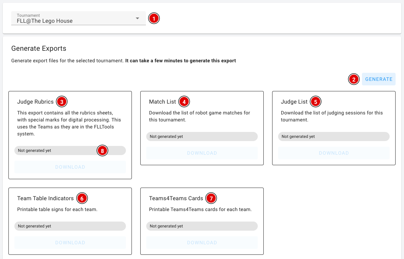
Task: Click Team Table Indicators 'Not generated yet' status
Action: (x=70, y=226)
